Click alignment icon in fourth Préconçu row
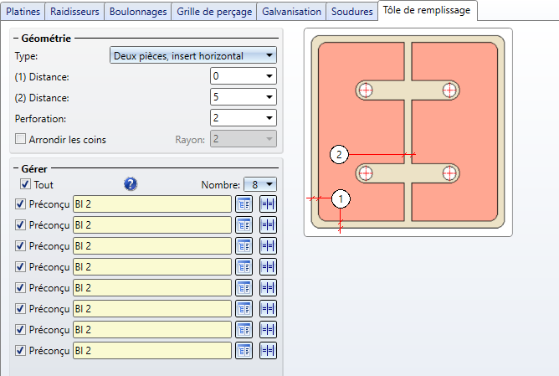 268,266
